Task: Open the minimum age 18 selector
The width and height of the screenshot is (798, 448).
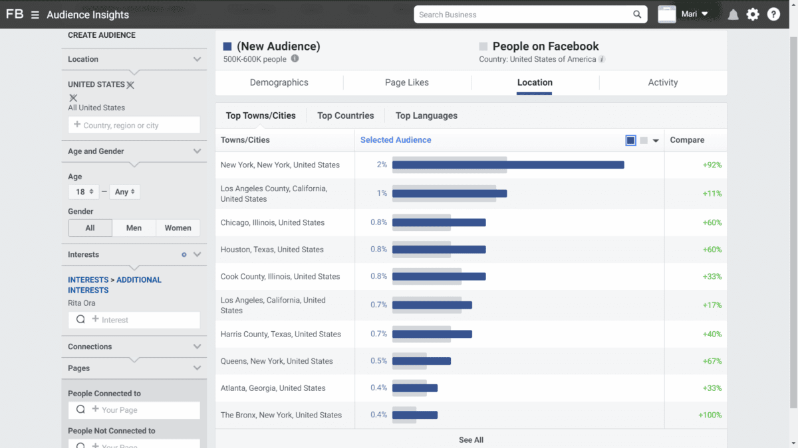Action: (x=84, y=192)
